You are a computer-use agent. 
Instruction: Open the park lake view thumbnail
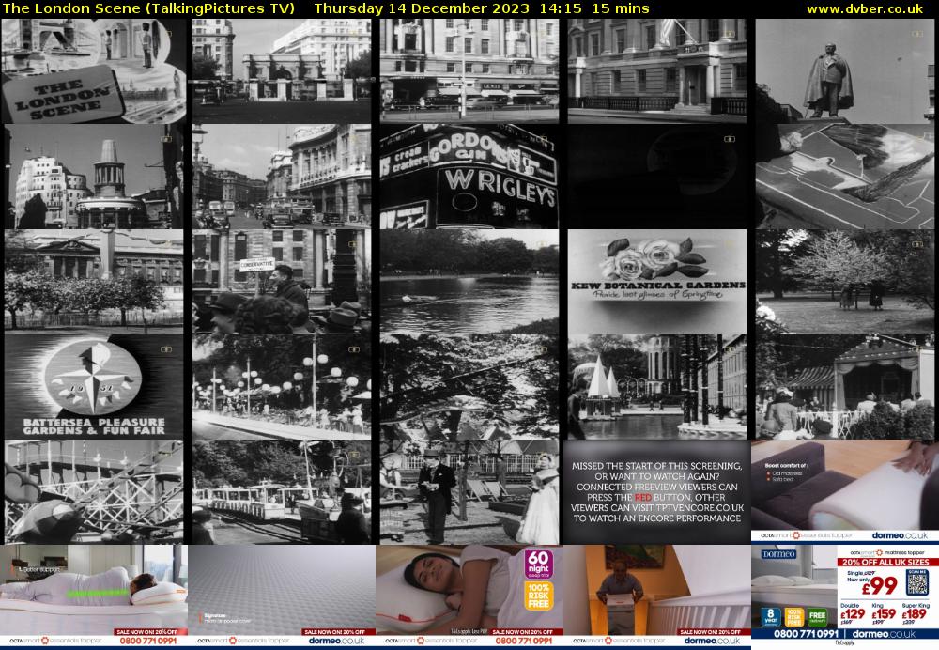click(x=469, y=282)
